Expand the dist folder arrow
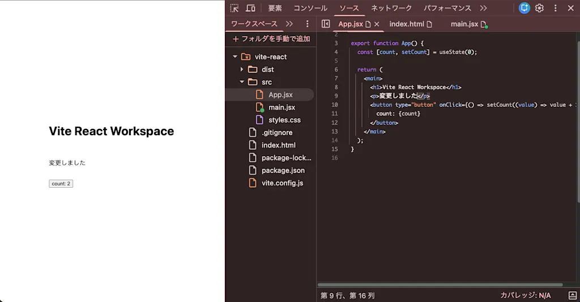 tap(241, 70)
